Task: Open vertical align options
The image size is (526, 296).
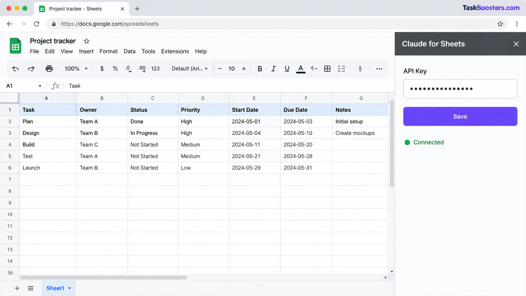Action: click(x=360, y=69)
